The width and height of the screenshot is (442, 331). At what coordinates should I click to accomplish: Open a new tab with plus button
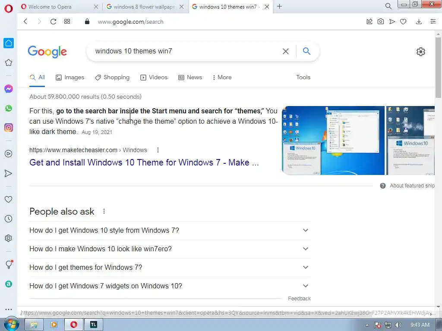279,6
